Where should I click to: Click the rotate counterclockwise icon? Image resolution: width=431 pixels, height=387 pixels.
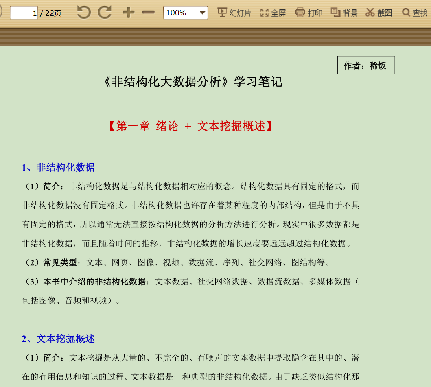[x=84, y=13]
